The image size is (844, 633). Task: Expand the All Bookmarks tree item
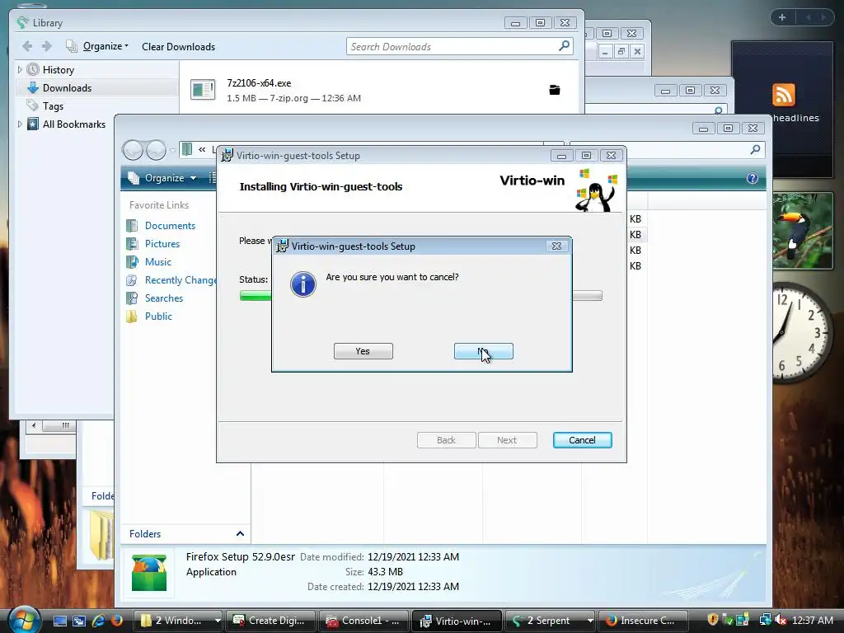point(20,124)
